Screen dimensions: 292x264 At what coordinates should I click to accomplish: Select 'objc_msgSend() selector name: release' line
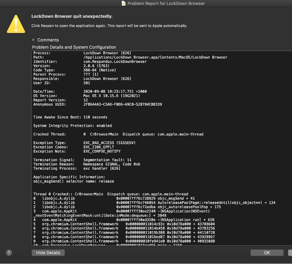coord(73,181)
